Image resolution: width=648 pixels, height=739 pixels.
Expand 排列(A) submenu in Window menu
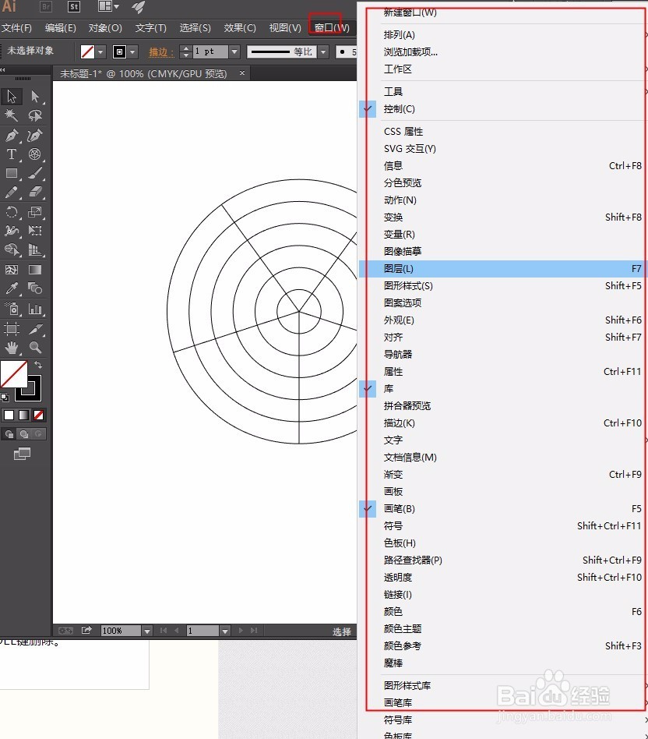tap(502, 35)
